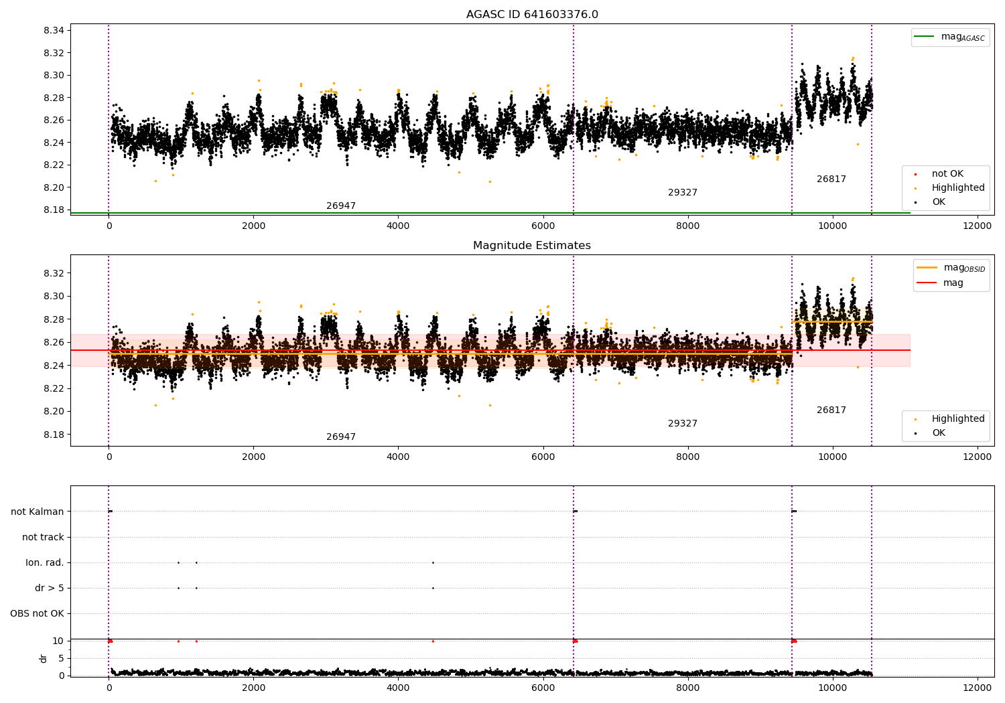Viewport: 1005px width, 703px height.
Task: Click the 26947 label in top plot
Action: coord(341,206)
